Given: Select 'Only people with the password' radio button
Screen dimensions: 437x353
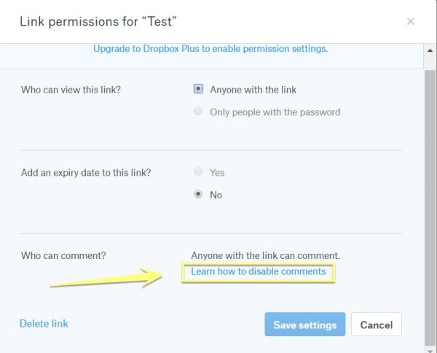Looking at the screenshot, I should click(198, 111).
